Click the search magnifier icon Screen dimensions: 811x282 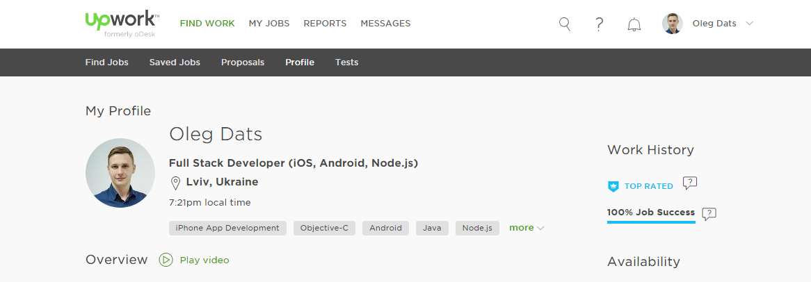coord(565,24)
